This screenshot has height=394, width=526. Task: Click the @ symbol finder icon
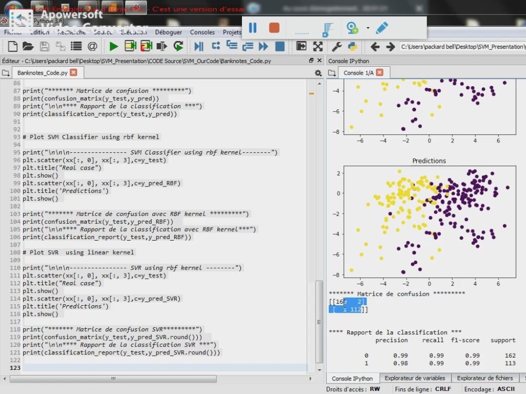(x=92, y=46)
